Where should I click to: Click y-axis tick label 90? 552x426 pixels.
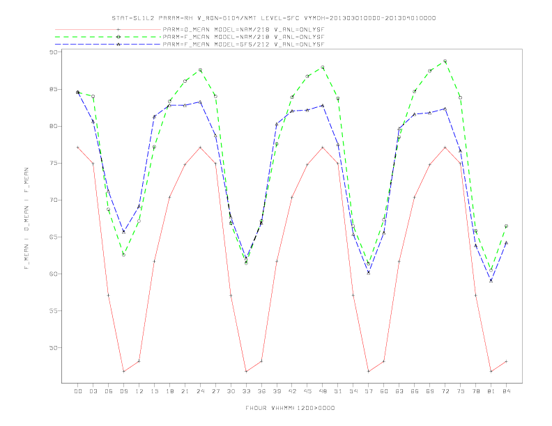click(x=53, y=52)
